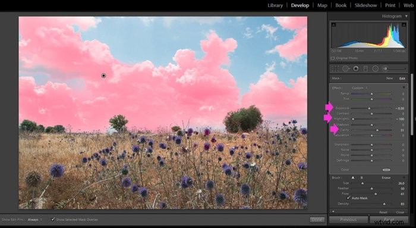
Task: Select the Crop Overlay tool icon
Action: (335, 68)
